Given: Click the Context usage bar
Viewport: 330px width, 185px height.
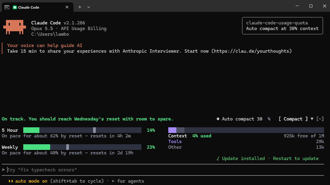Looking at the screenshot, I should point(246,130).
